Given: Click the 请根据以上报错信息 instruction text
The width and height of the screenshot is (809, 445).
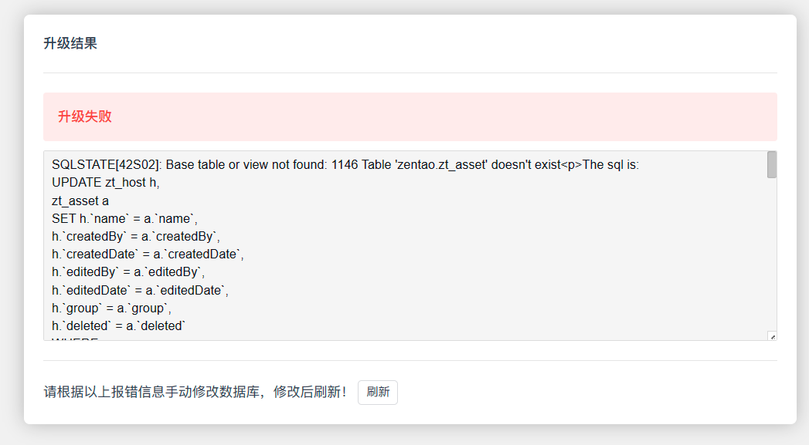Looking at the screenshot, I should [195, 392].
